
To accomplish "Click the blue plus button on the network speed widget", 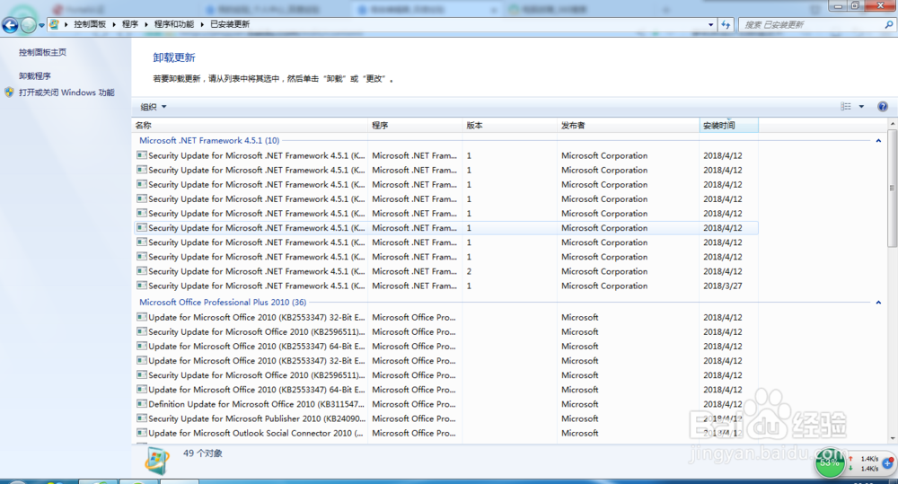I will click(x=888, y=462).
